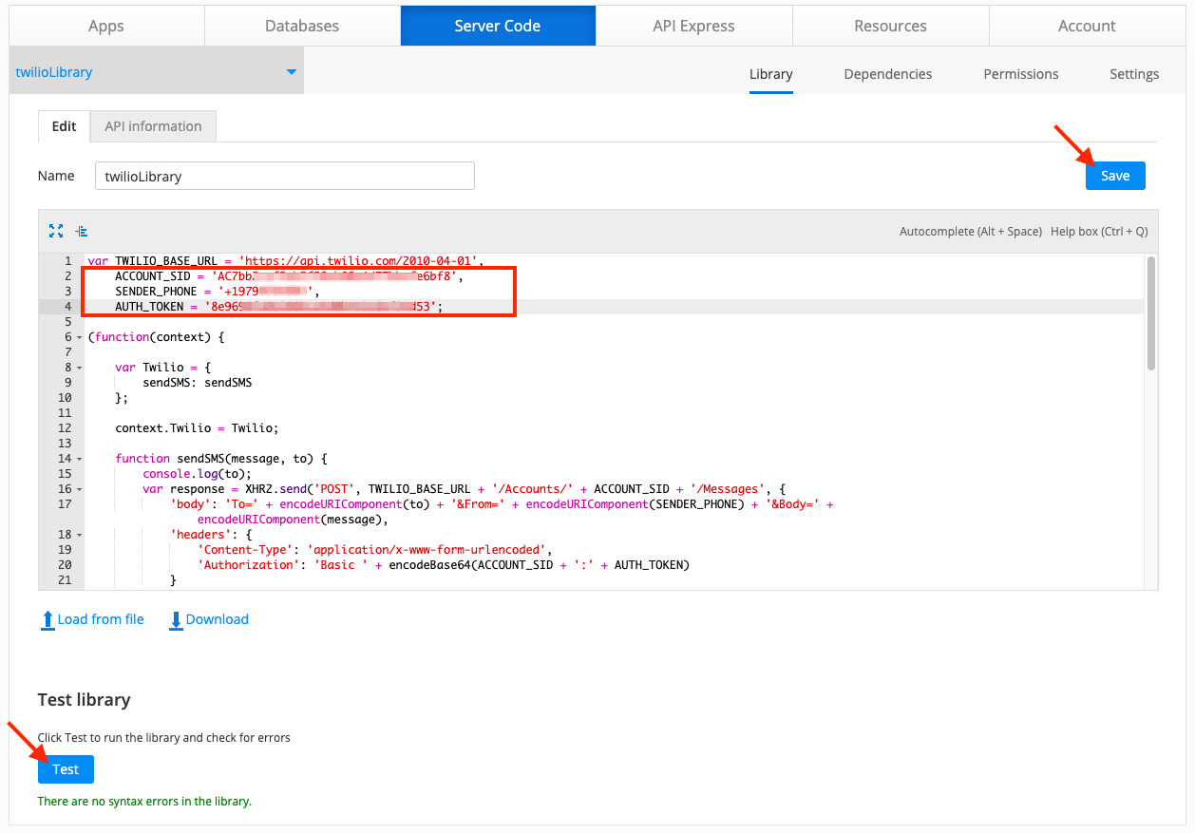Click the 'Test library' heading
This screenshot has height=833, width=1195.
[x=84, y=700]
